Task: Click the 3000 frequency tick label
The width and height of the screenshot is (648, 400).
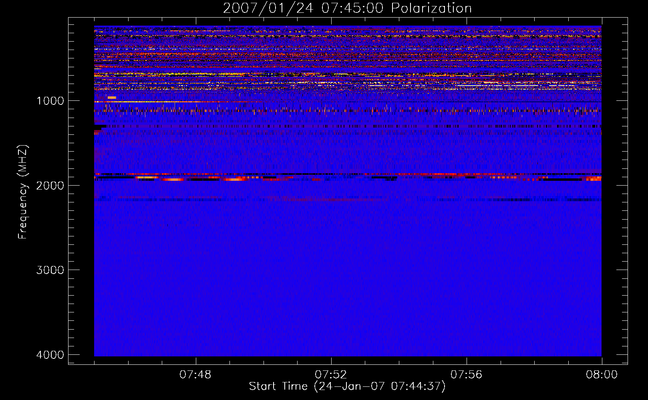Action: [x=50, y=270]
